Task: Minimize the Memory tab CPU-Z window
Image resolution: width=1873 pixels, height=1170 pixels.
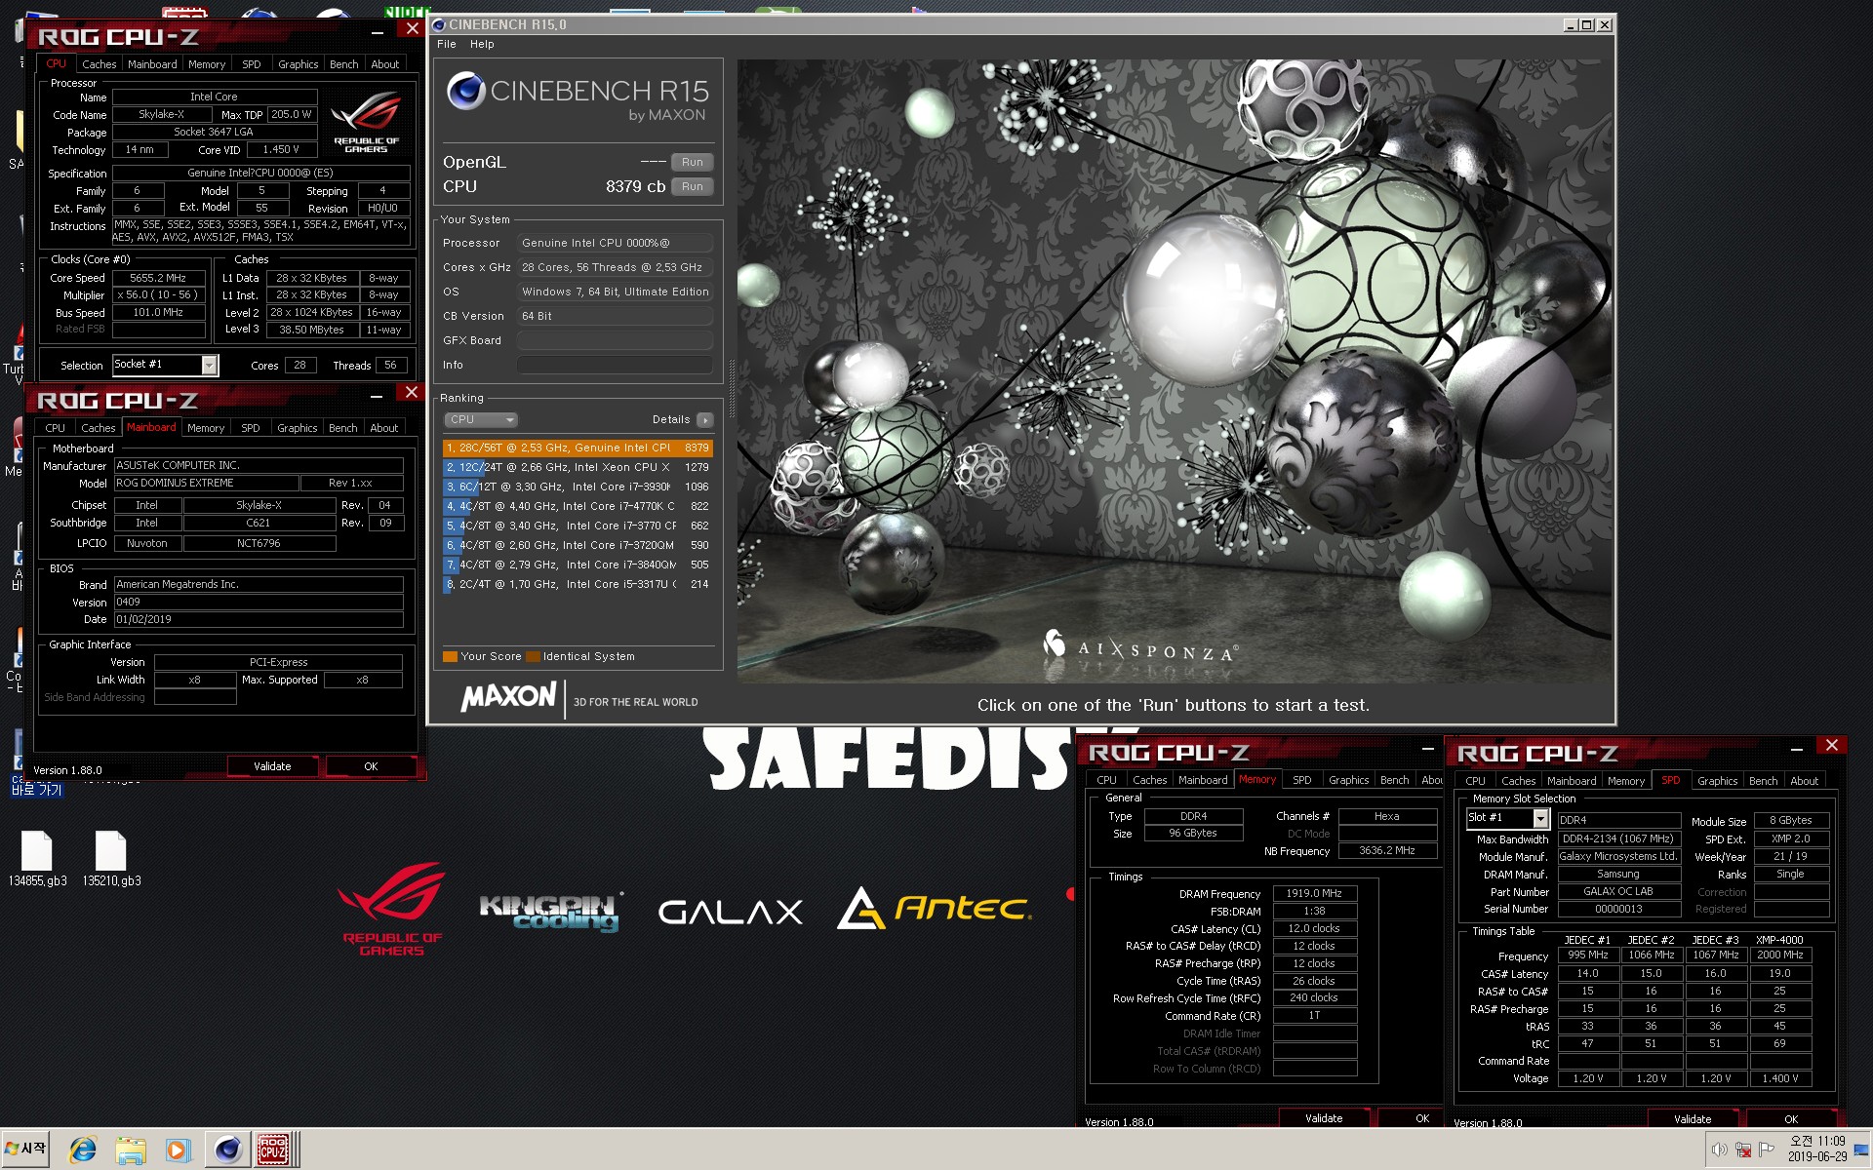Action: coord(1427,749)
